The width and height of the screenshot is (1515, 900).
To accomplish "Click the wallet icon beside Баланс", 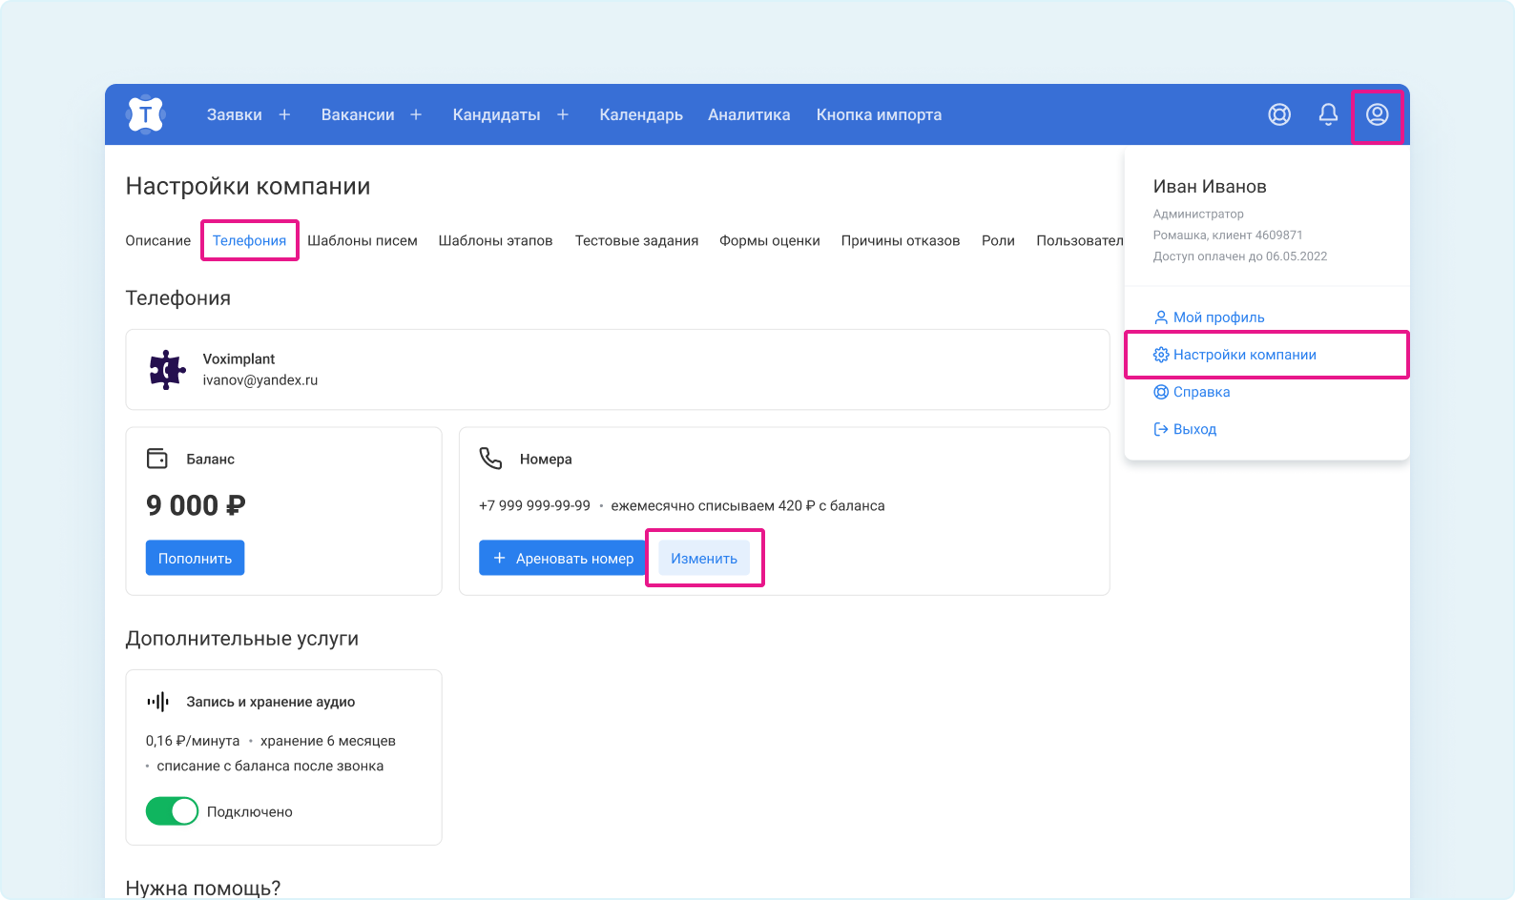I will 157,459.
